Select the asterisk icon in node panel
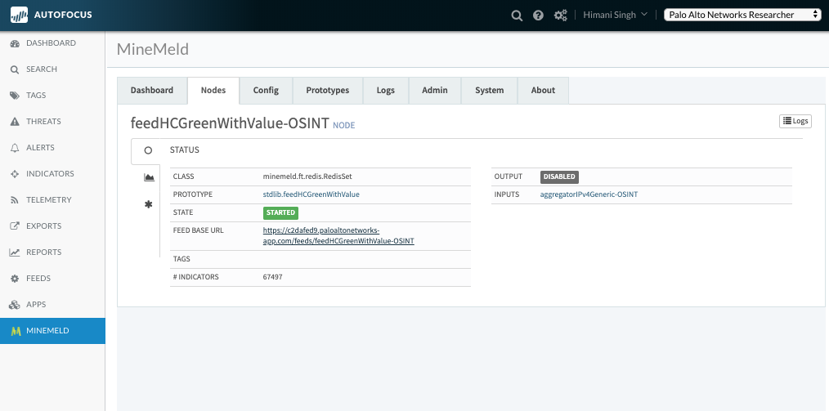Screen dimensions: 829x411 coord(148,204)
